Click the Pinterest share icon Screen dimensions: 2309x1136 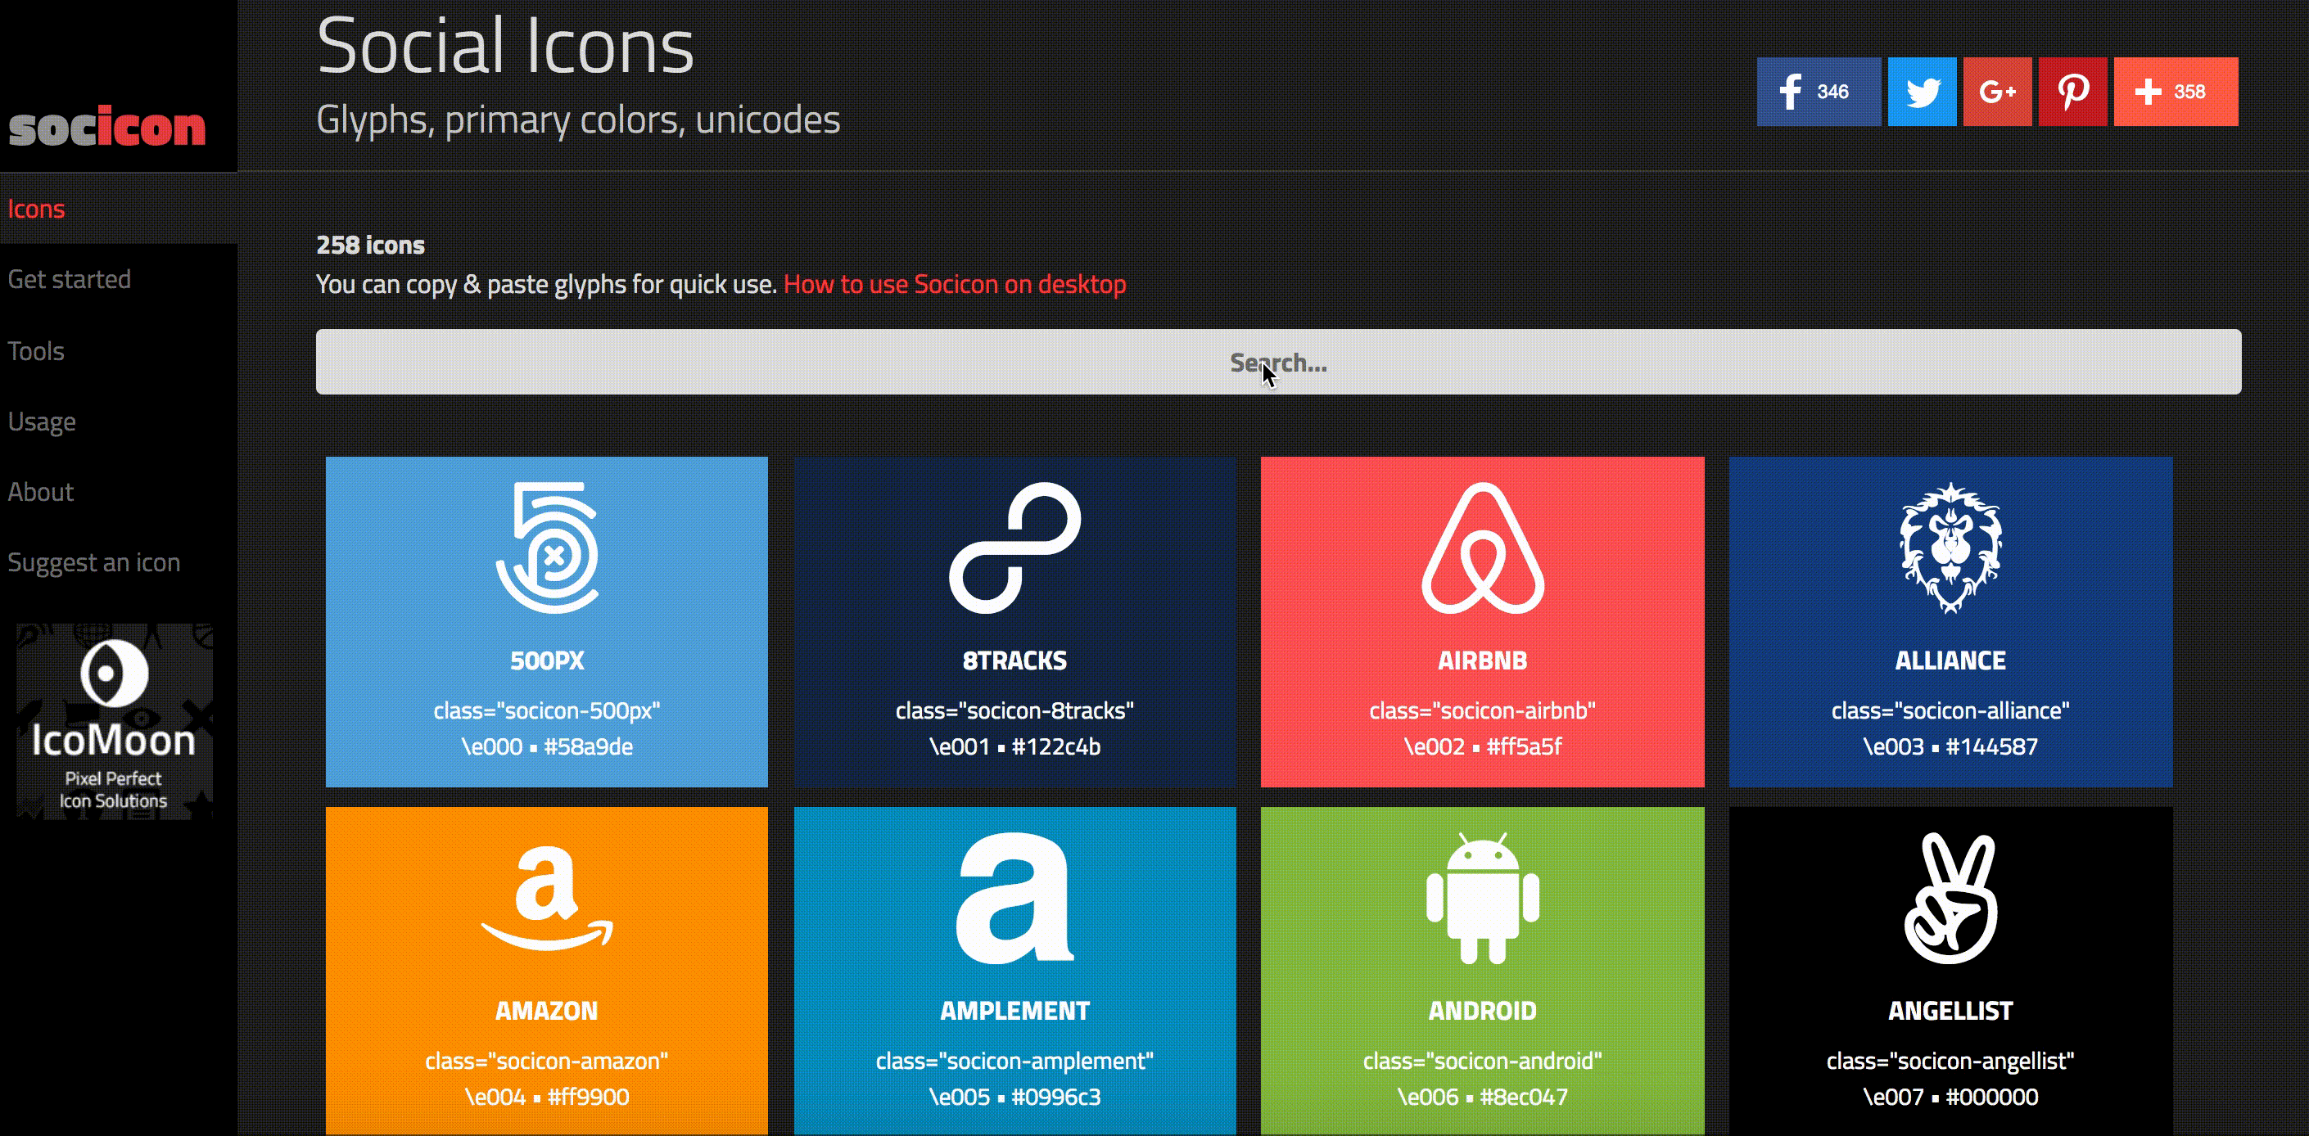pyautogui.click(x=2072, y=91)
